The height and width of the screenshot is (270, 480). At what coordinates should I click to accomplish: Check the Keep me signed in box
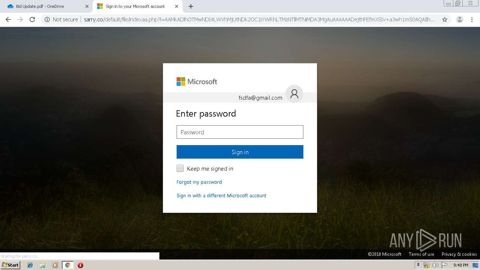tap(180, 168)
